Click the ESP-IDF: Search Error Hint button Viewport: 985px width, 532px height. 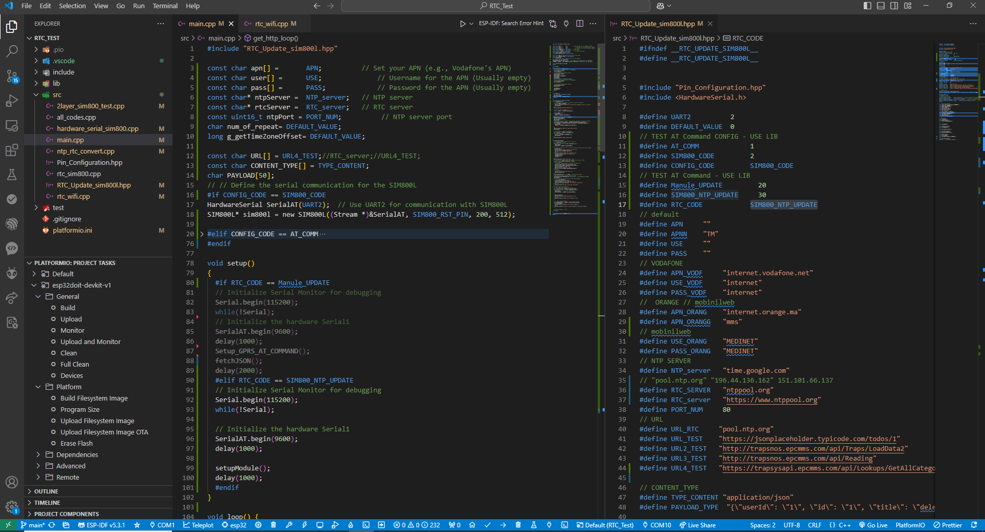511,24
